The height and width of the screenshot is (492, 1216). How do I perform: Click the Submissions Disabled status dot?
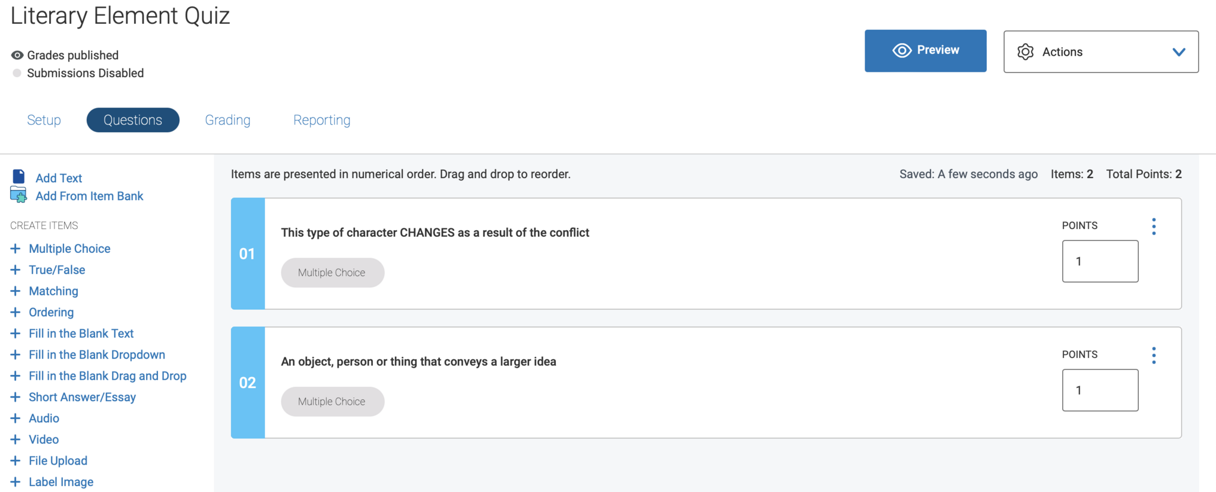tap(17, 73)
